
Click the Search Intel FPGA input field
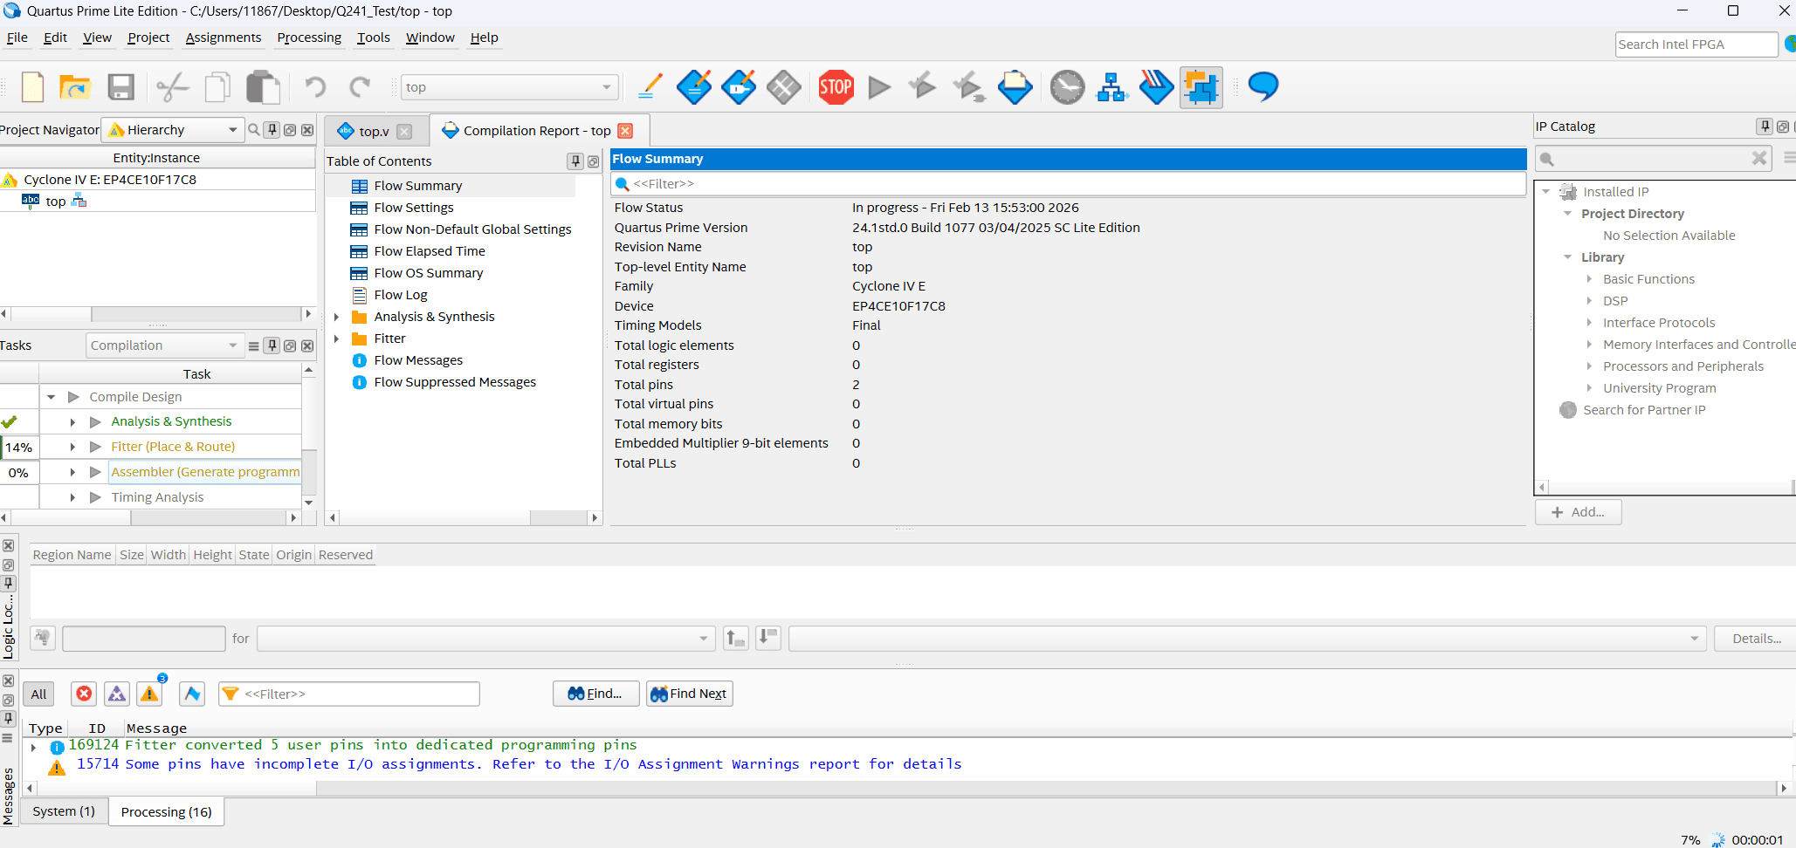[1696, 44]
